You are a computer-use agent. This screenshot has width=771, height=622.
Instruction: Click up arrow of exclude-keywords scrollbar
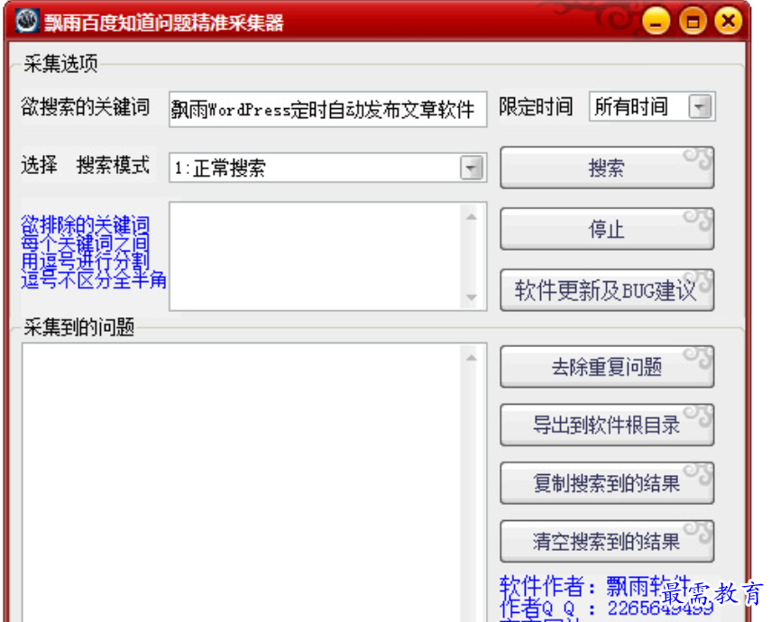tap(472, 216)
